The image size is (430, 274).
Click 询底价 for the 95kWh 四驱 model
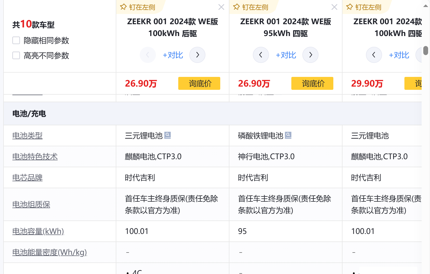pos(312,83)
